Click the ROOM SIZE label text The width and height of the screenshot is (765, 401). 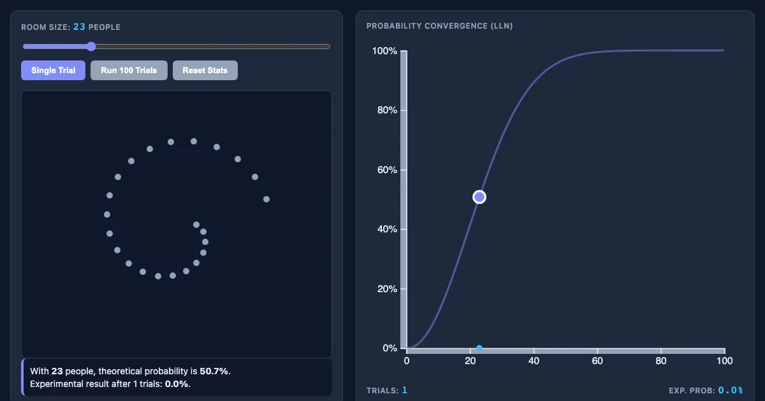(71, 27)
